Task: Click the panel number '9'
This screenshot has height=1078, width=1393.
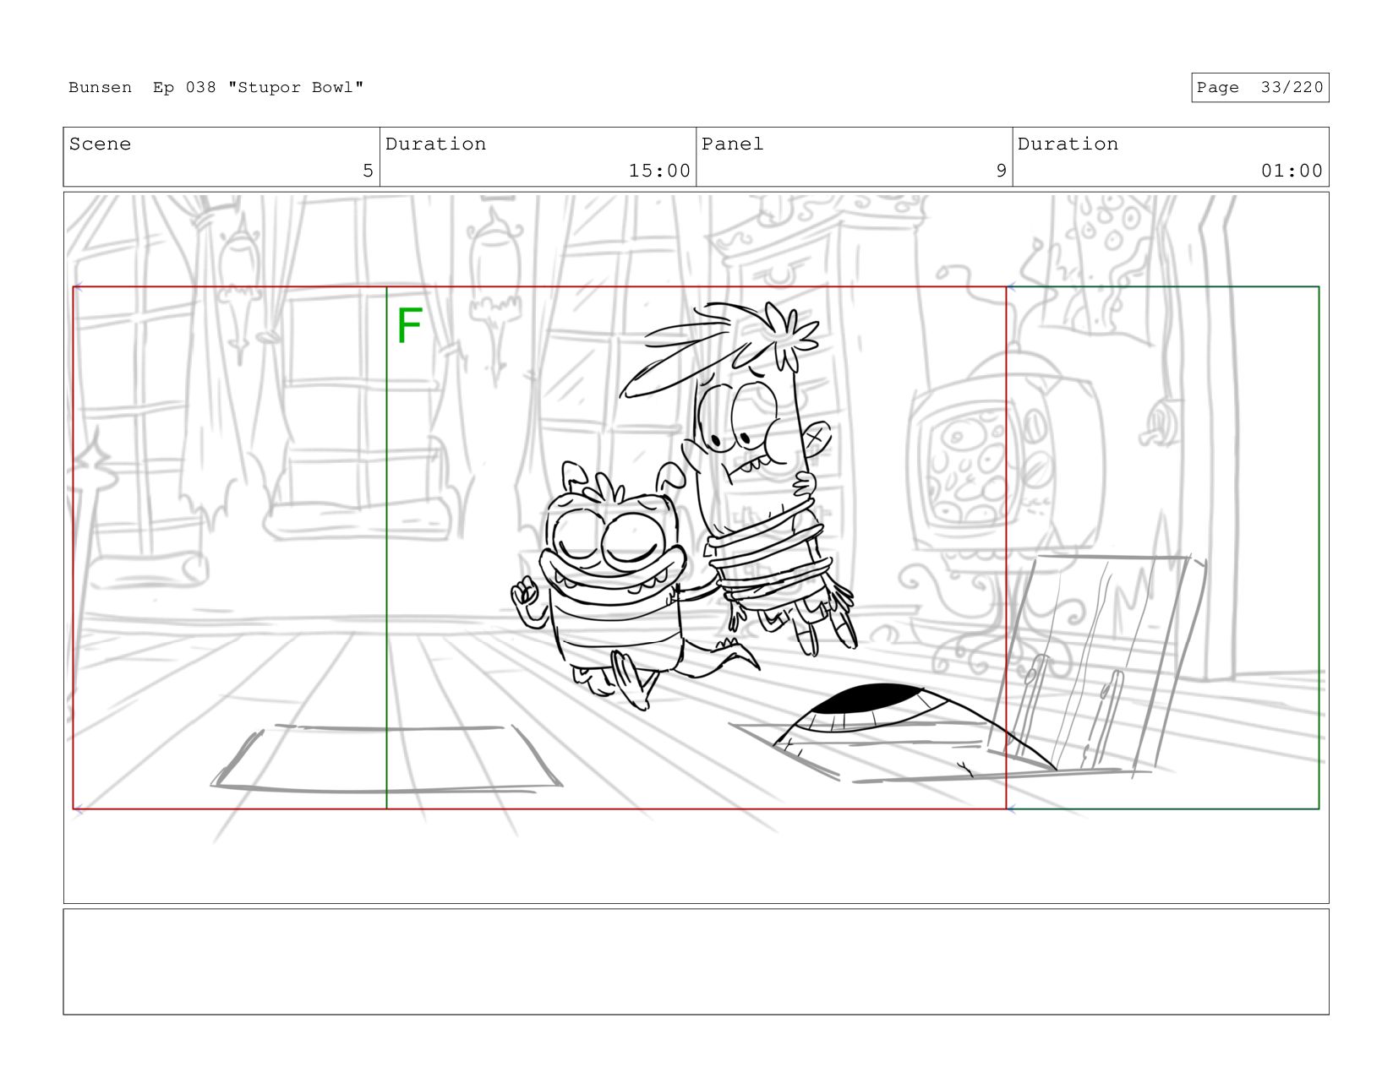Action: (1001, 171)
